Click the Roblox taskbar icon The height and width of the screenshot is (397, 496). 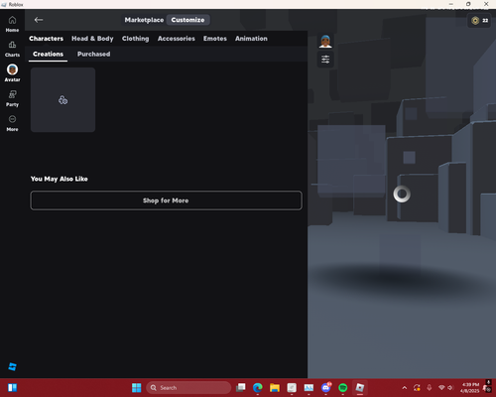coord(360,388)
